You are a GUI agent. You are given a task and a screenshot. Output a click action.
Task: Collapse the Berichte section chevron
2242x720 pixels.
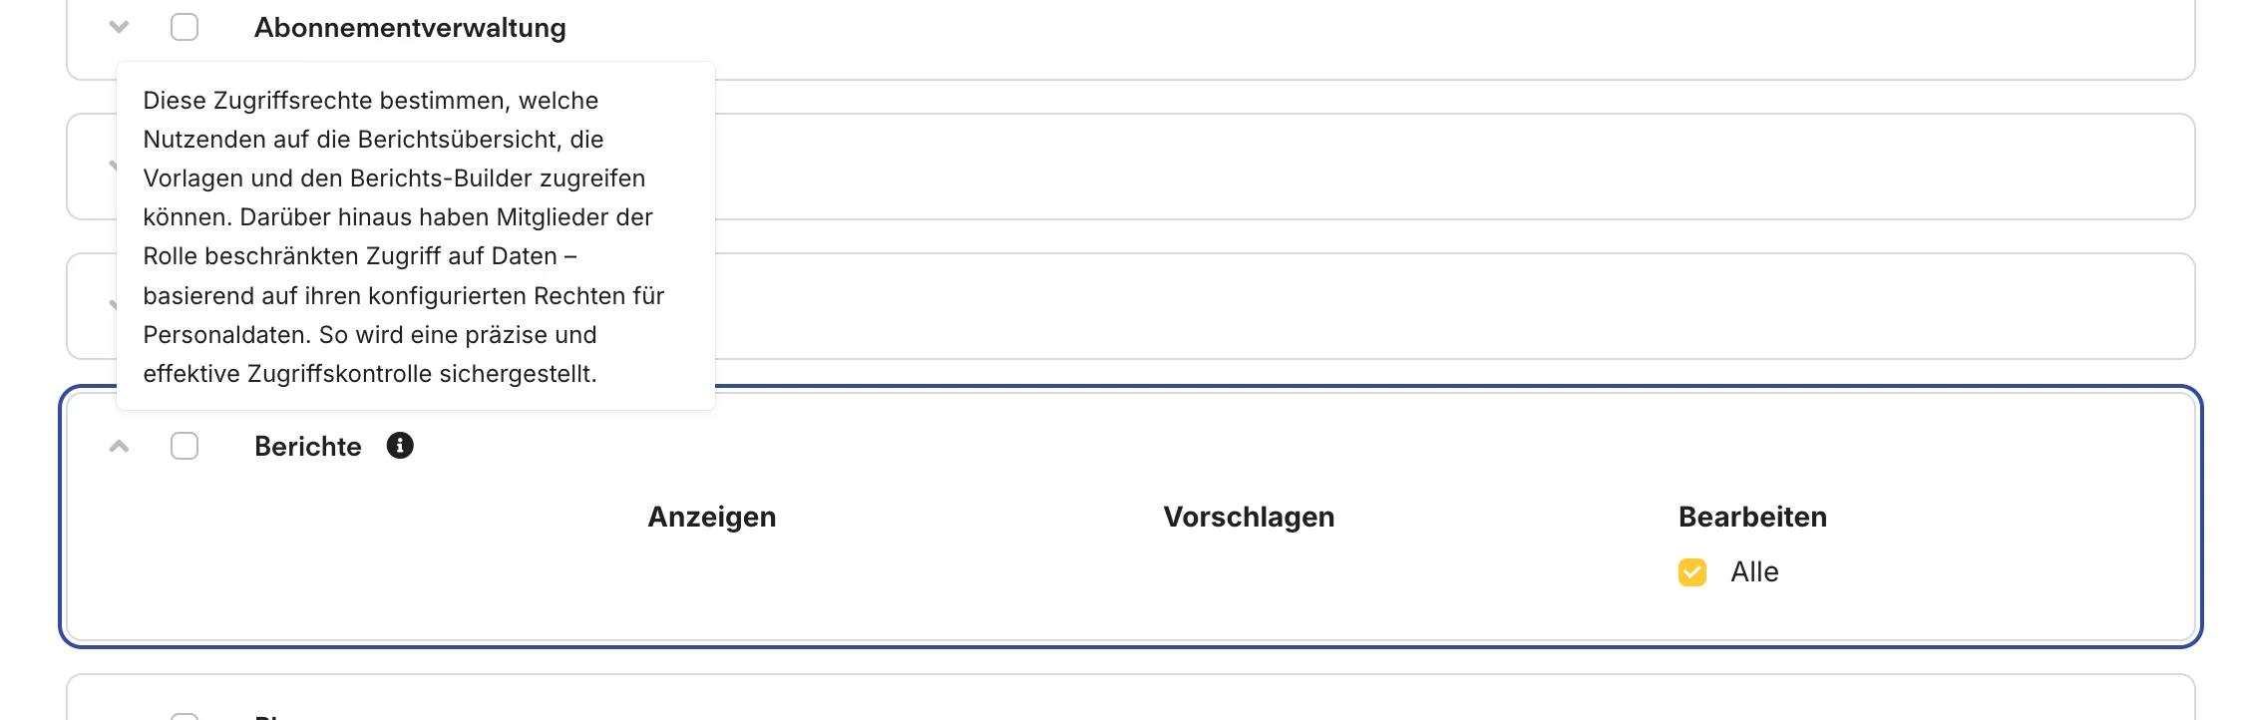tap(119, 446)
